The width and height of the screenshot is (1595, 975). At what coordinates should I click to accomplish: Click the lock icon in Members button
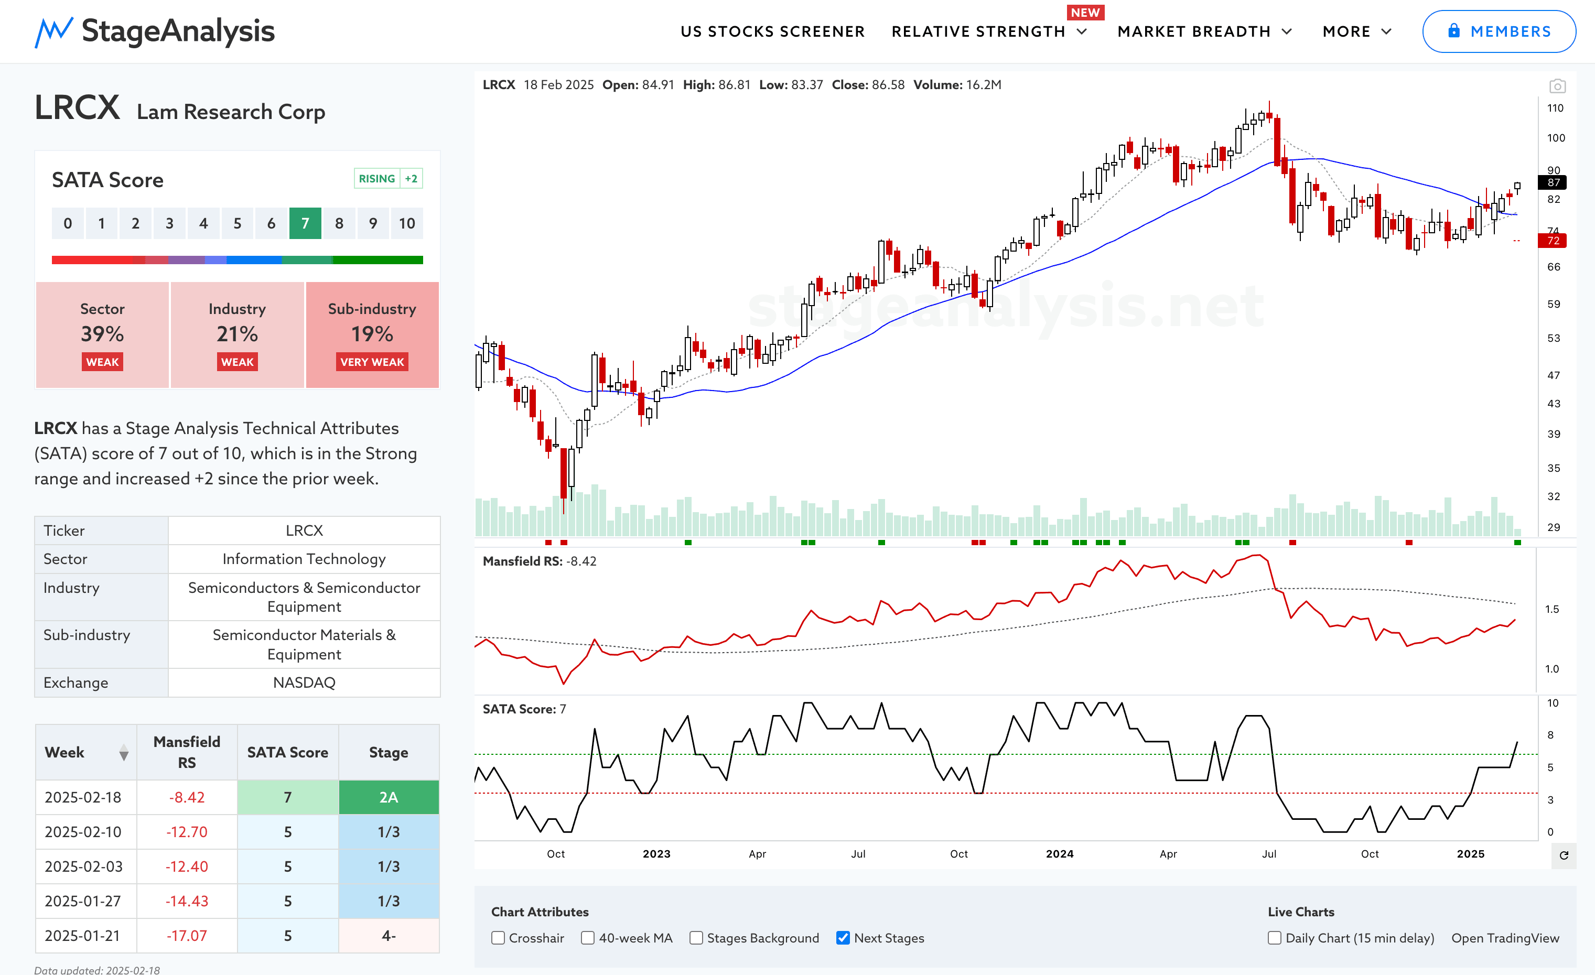click(1454, 30)
